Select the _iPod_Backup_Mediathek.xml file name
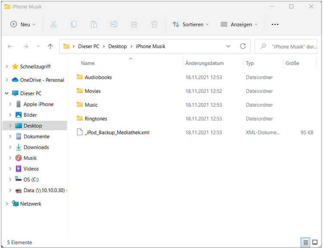Viewport: 323px width, 249px height. coord(117,132)
